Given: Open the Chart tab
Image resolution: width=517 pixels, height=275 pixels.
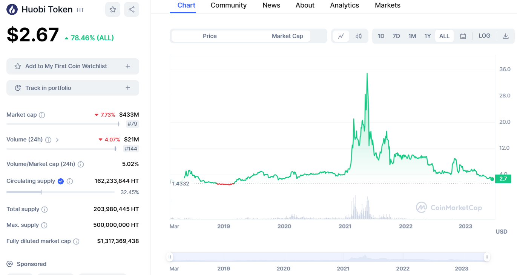Looking at the screenshot, I should coord(186,5).
